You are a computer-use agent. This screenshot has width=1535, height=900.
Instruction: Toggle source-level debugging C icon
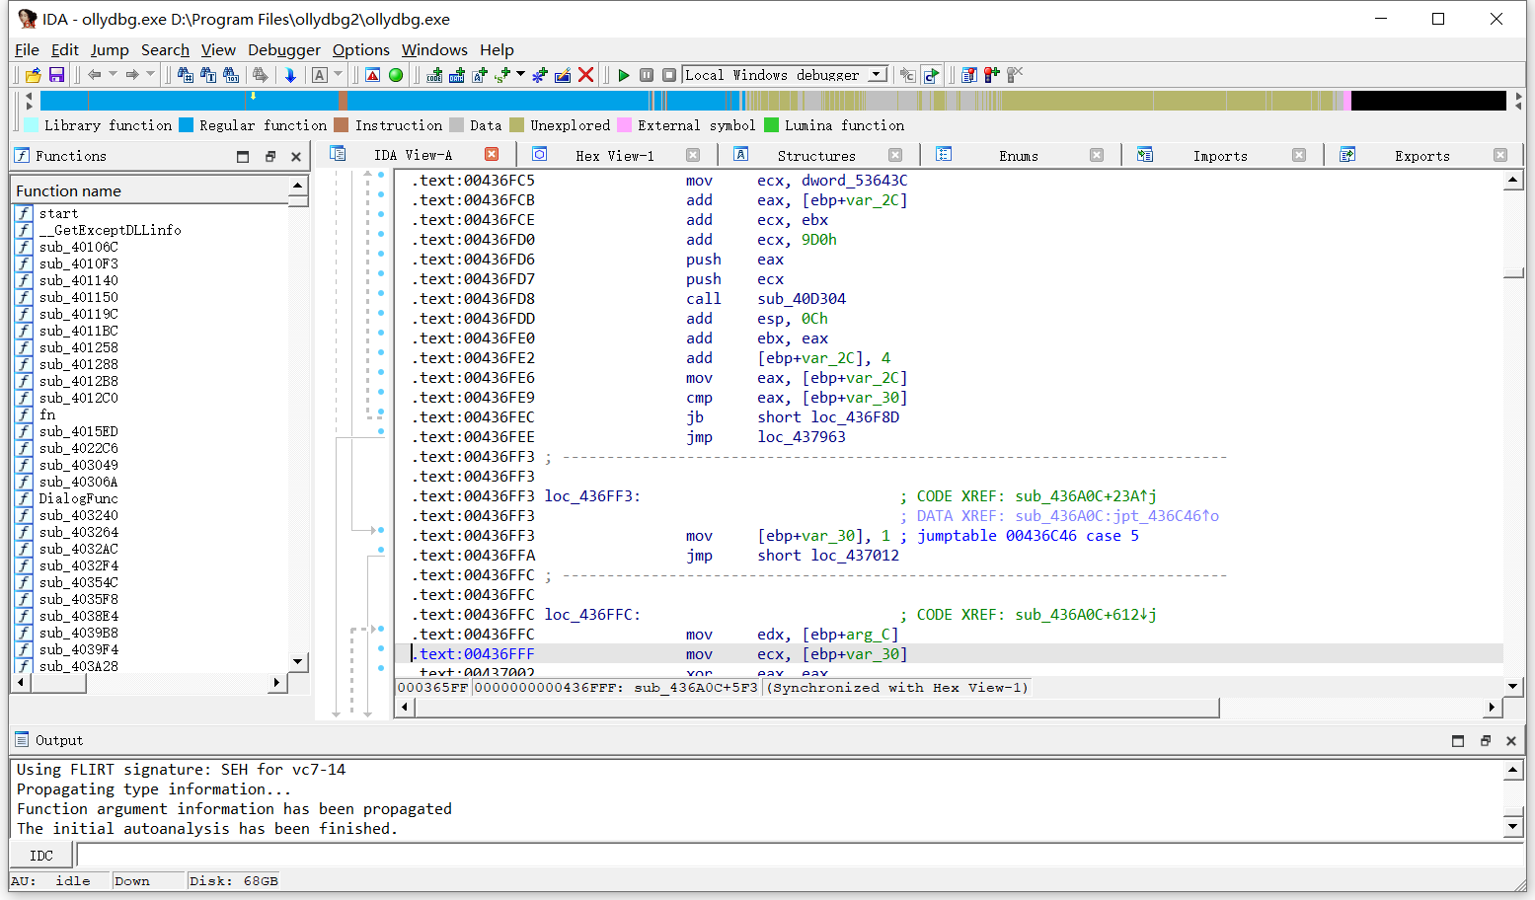coord(931,75)
